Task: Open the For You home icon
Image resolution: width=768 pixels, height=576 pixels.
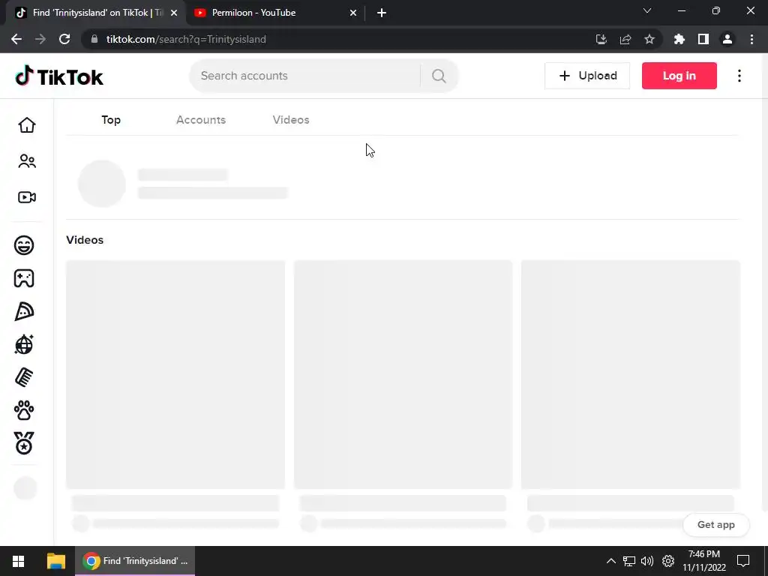Action: [x=27, y=125]
